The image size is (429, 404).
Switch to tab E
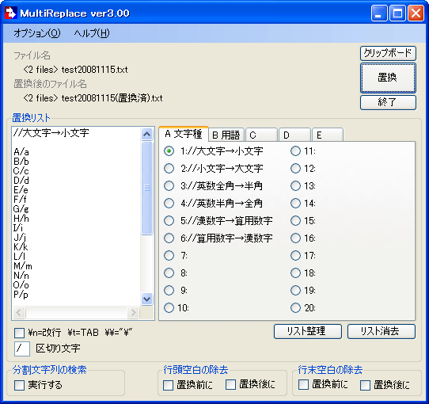point(328,135)
